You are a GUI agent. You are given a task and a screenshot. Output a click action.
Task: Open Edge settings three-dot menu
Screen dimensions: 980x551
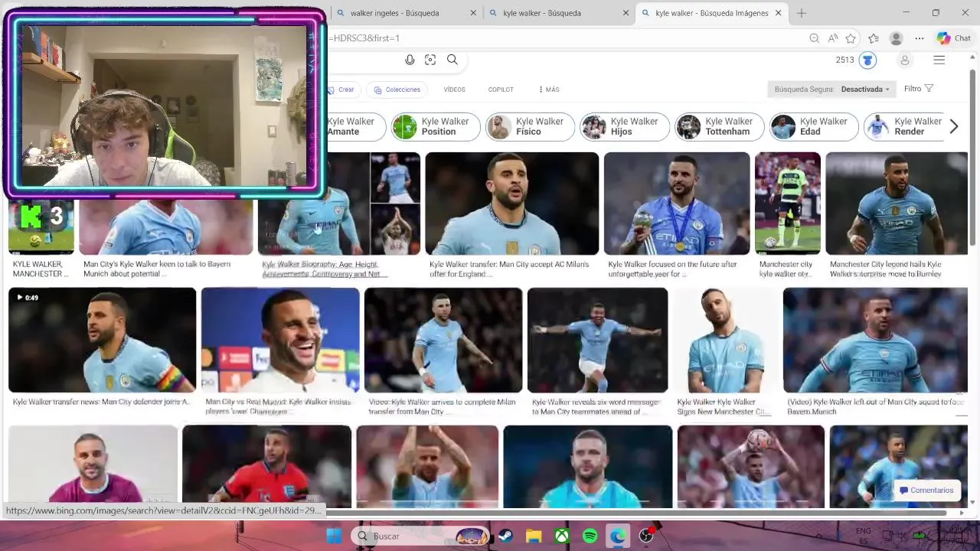pyautogui.click(x=920, y=38)
